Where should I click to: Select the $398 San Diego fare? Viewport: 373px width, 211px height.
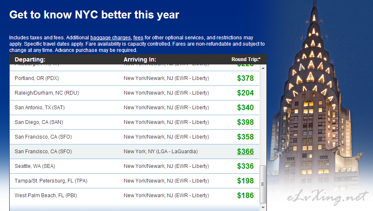pos(245,122)
